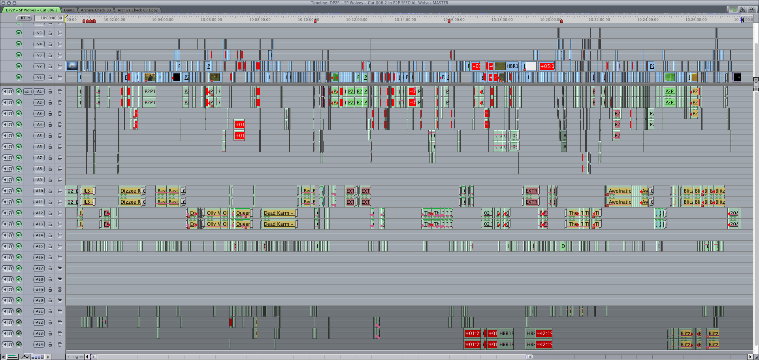Click the scroll-left arrow of timeline scrollbar
This screenshot has width=759, height=360.
coord(87,357)
